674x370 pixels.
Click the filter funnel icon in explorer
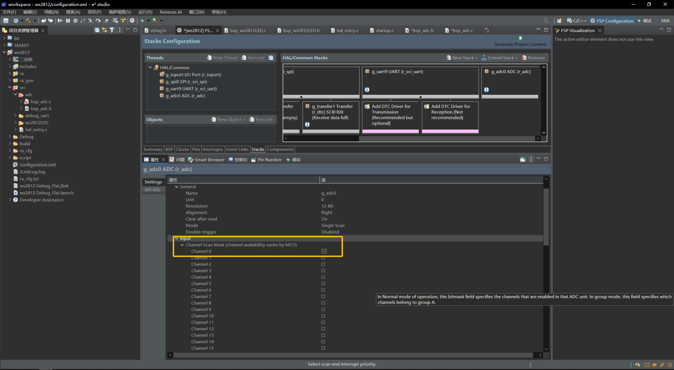(112, 30)
